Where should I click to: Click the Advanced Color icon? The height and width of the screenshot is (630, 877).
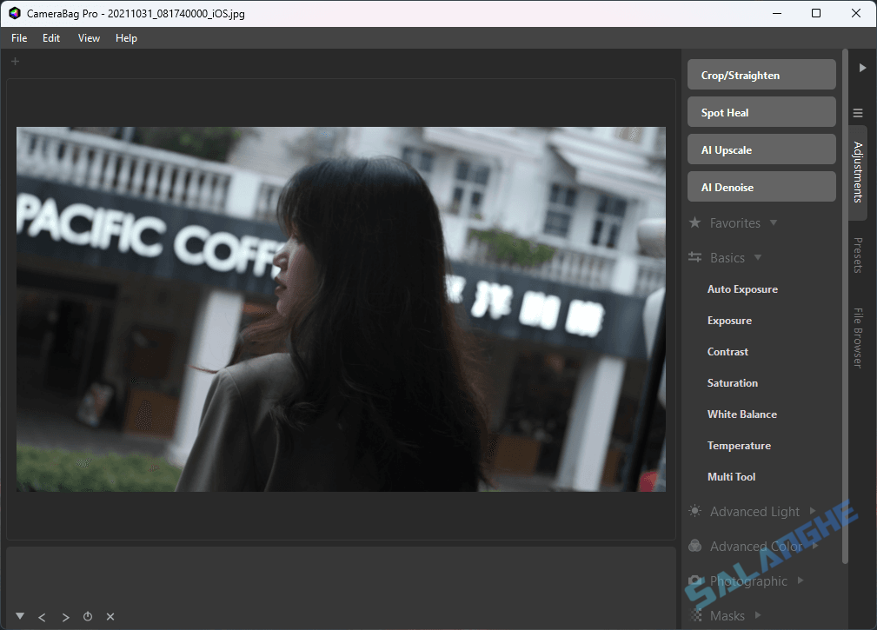pos(694,546)
